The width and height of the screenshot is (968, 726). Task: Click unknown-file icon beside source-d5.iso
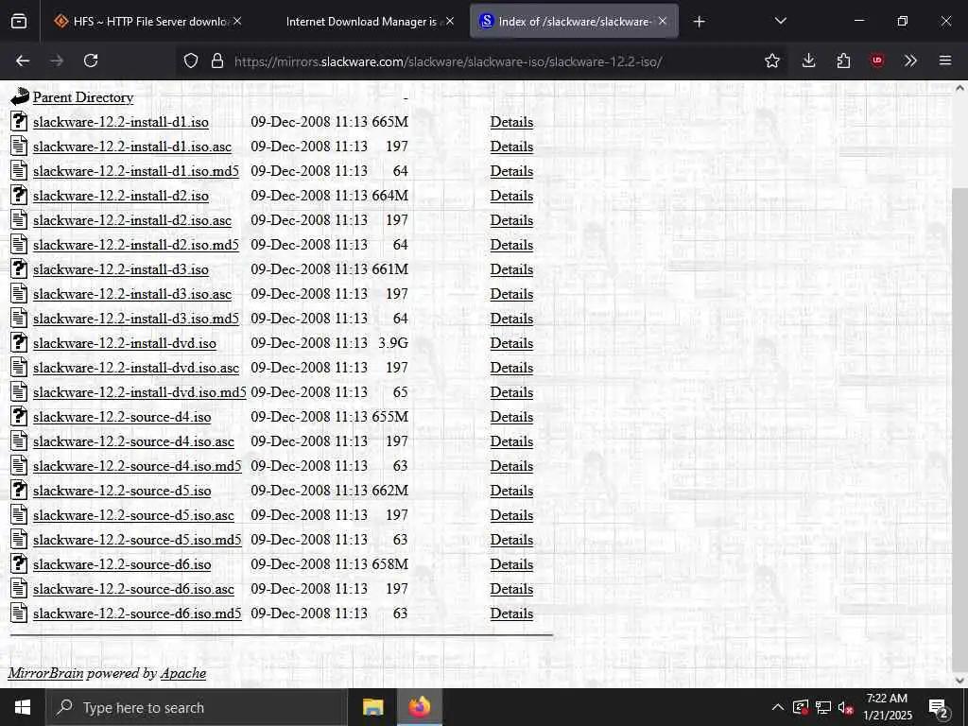coord(19,491)
